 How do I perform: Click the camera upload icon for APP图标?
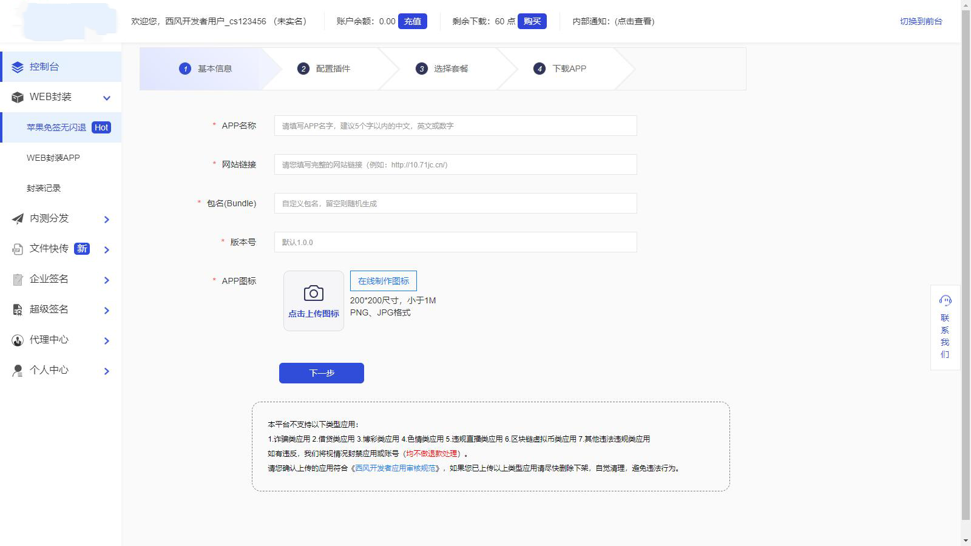click(313, 292)
